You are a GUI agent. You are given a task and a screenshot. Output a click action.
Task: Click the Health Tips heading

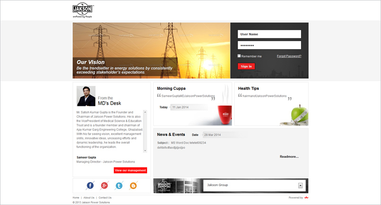pyautogui.click(x=248, y=88)
